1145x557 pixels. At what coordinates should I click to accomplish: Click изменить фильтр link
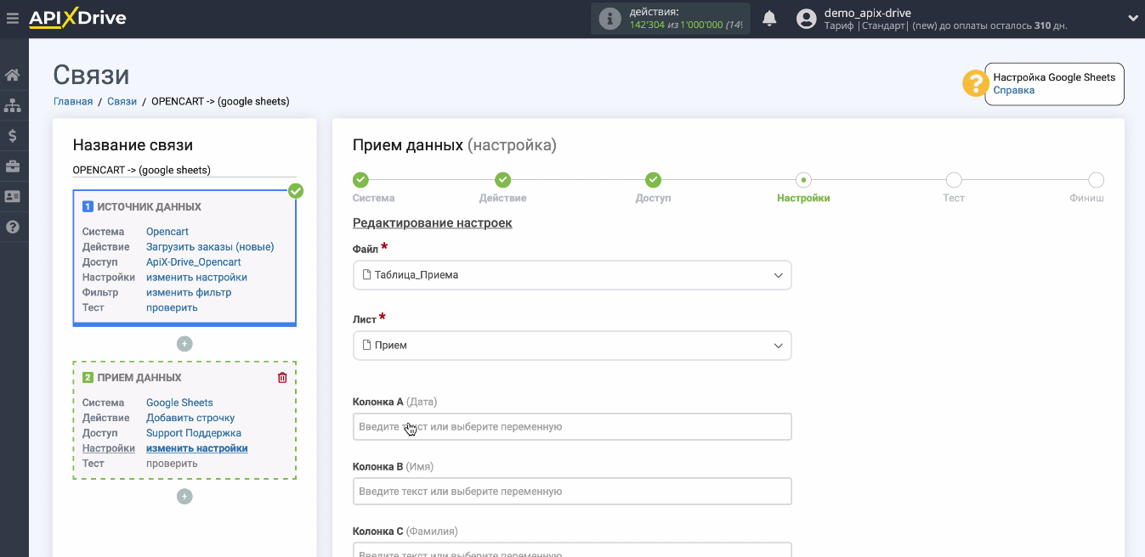pos(189,293)
